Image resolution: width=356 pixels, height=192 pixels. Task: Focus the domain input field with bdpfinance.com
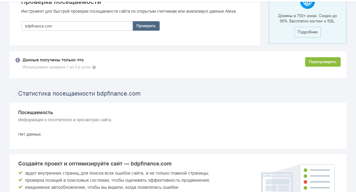(77, 26)
